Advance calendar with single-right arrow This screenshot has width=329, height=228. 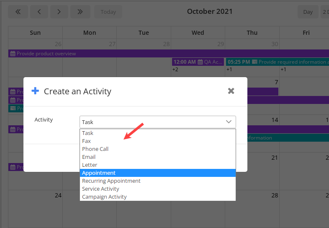pos(59,12)
